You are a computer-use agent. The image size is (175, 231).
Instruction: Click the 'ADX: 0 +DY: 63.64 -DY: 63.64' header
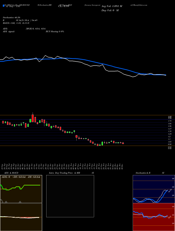[x=21, y=177]
